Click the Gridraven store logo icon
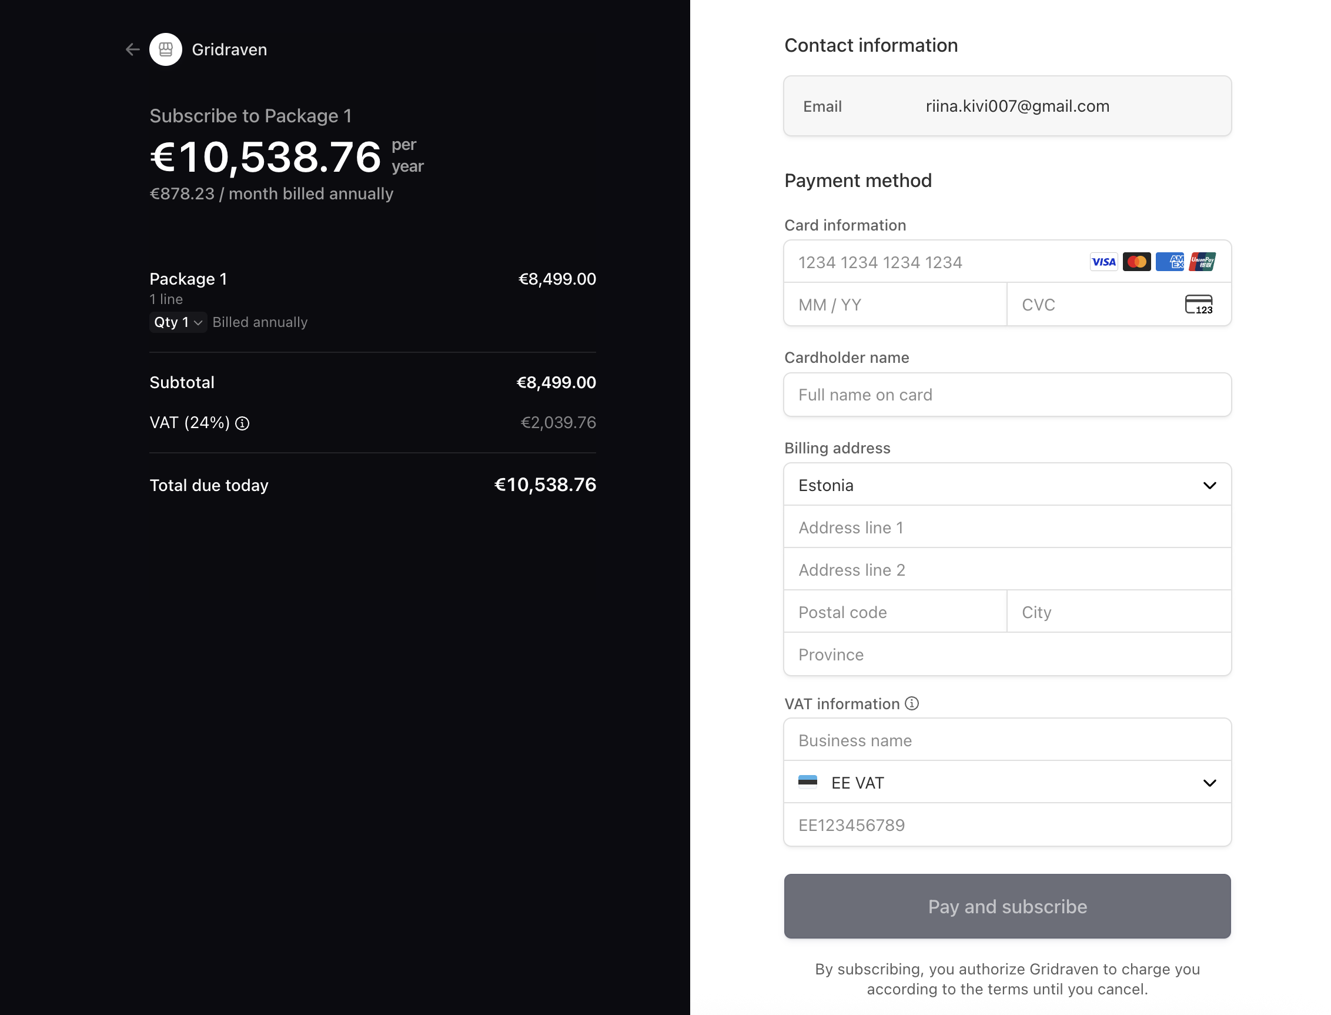The image size is (1331, 1015). (x=165, y=49)
